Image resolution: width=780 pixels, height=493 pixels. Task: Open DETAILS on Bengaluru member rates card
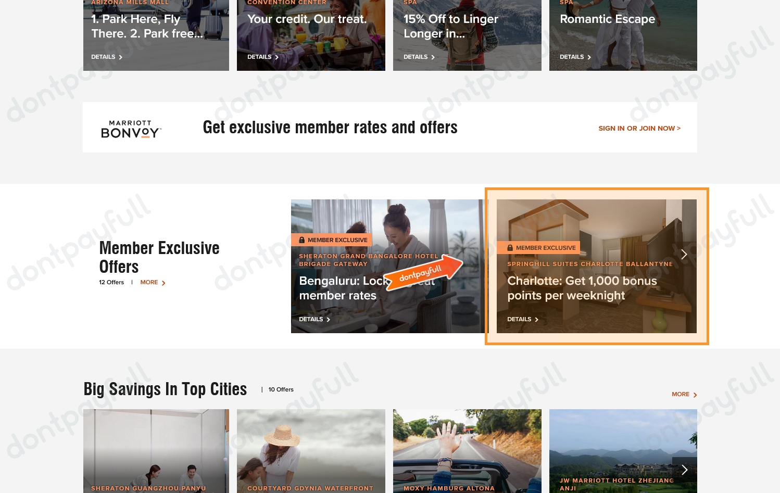click(314, 319)
